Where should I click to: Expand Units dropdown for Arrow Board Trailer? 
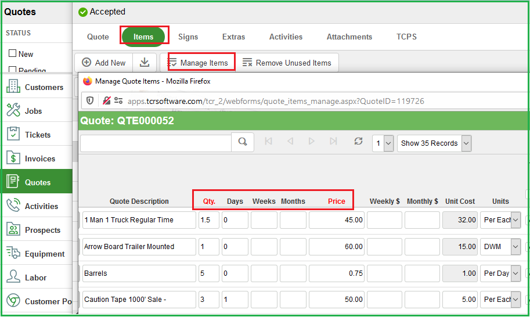(x=515, y=247)
